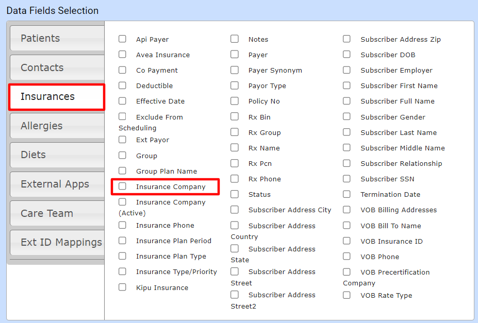Switch to the Contacts tab
The width and height of the screenshot is (478, 323).
tap(57, 68)
